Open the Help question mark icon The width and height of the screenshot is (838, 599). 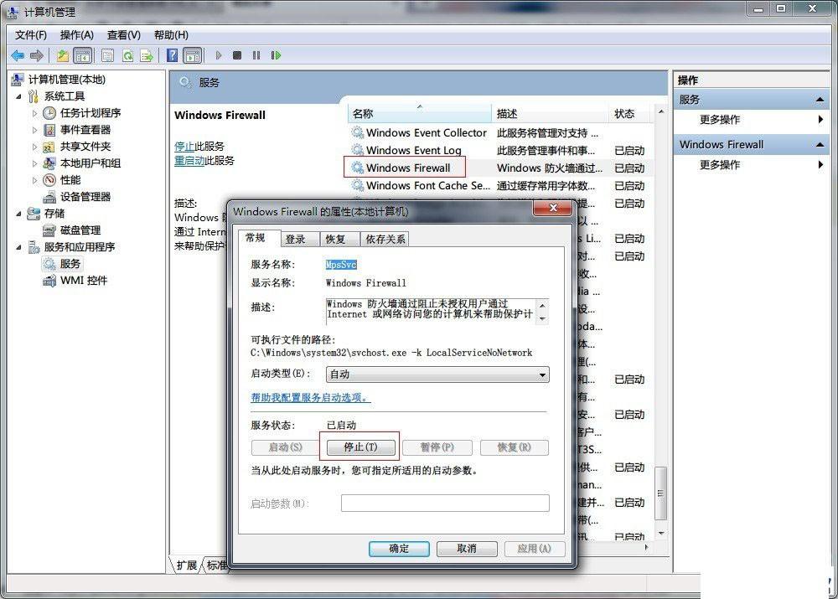pos(172,55)
